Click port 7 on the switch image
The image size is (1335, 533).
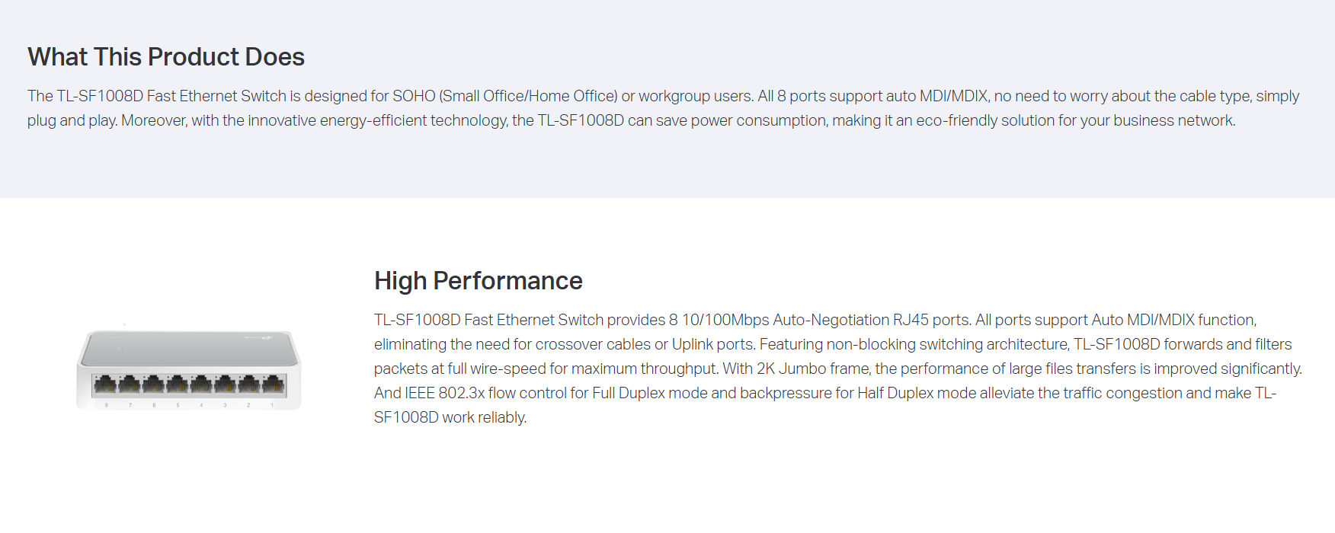tap(129, 385)
